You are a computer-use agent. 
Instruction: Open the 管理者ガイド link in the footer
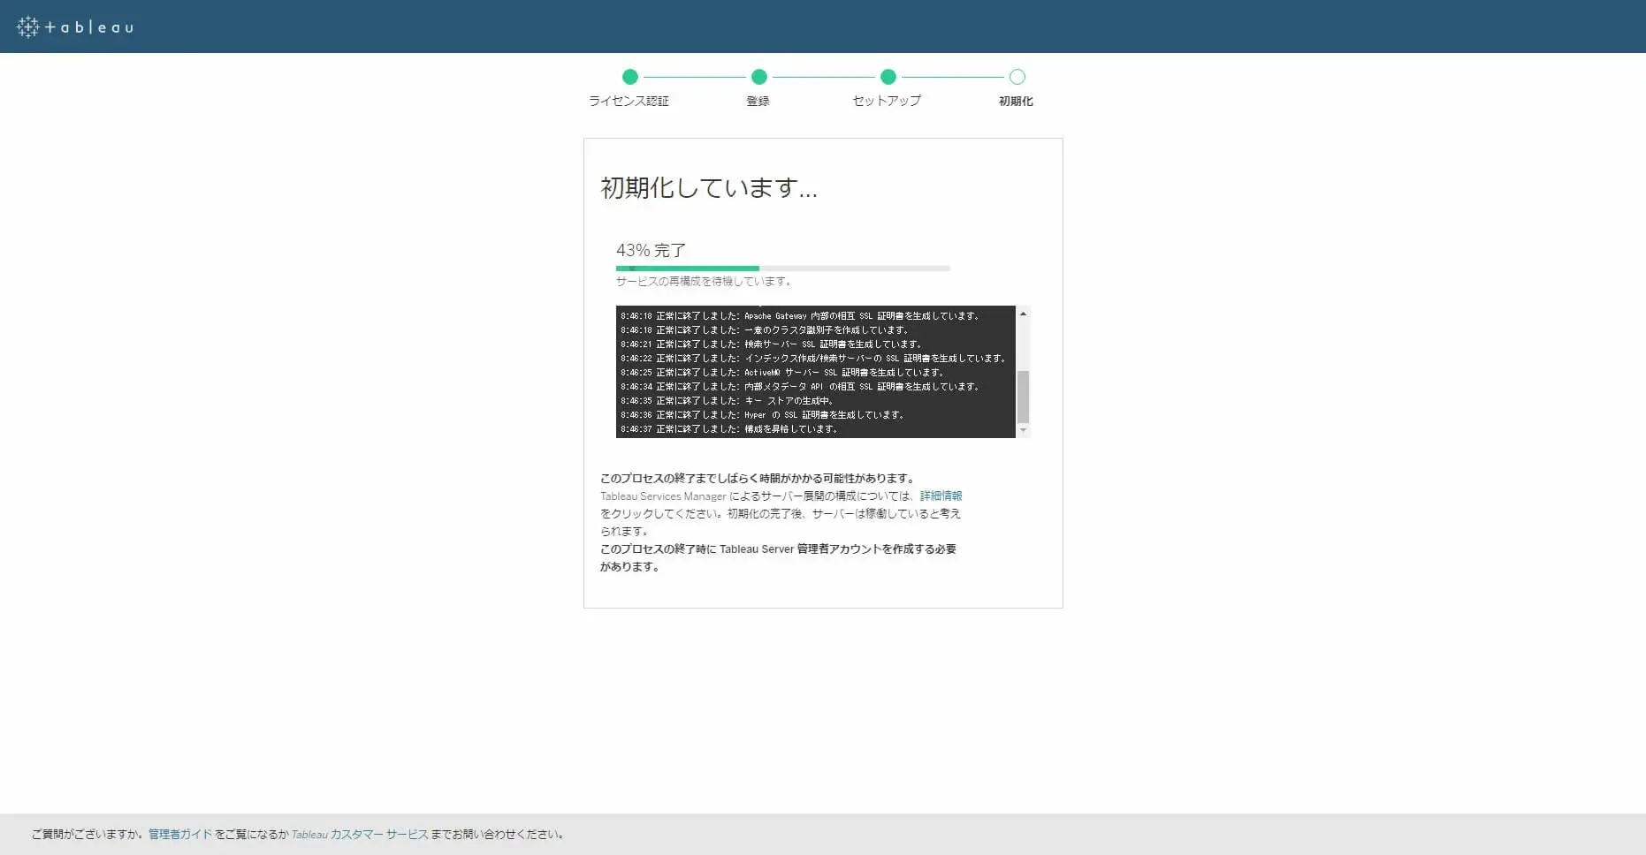tap(180, 834)
